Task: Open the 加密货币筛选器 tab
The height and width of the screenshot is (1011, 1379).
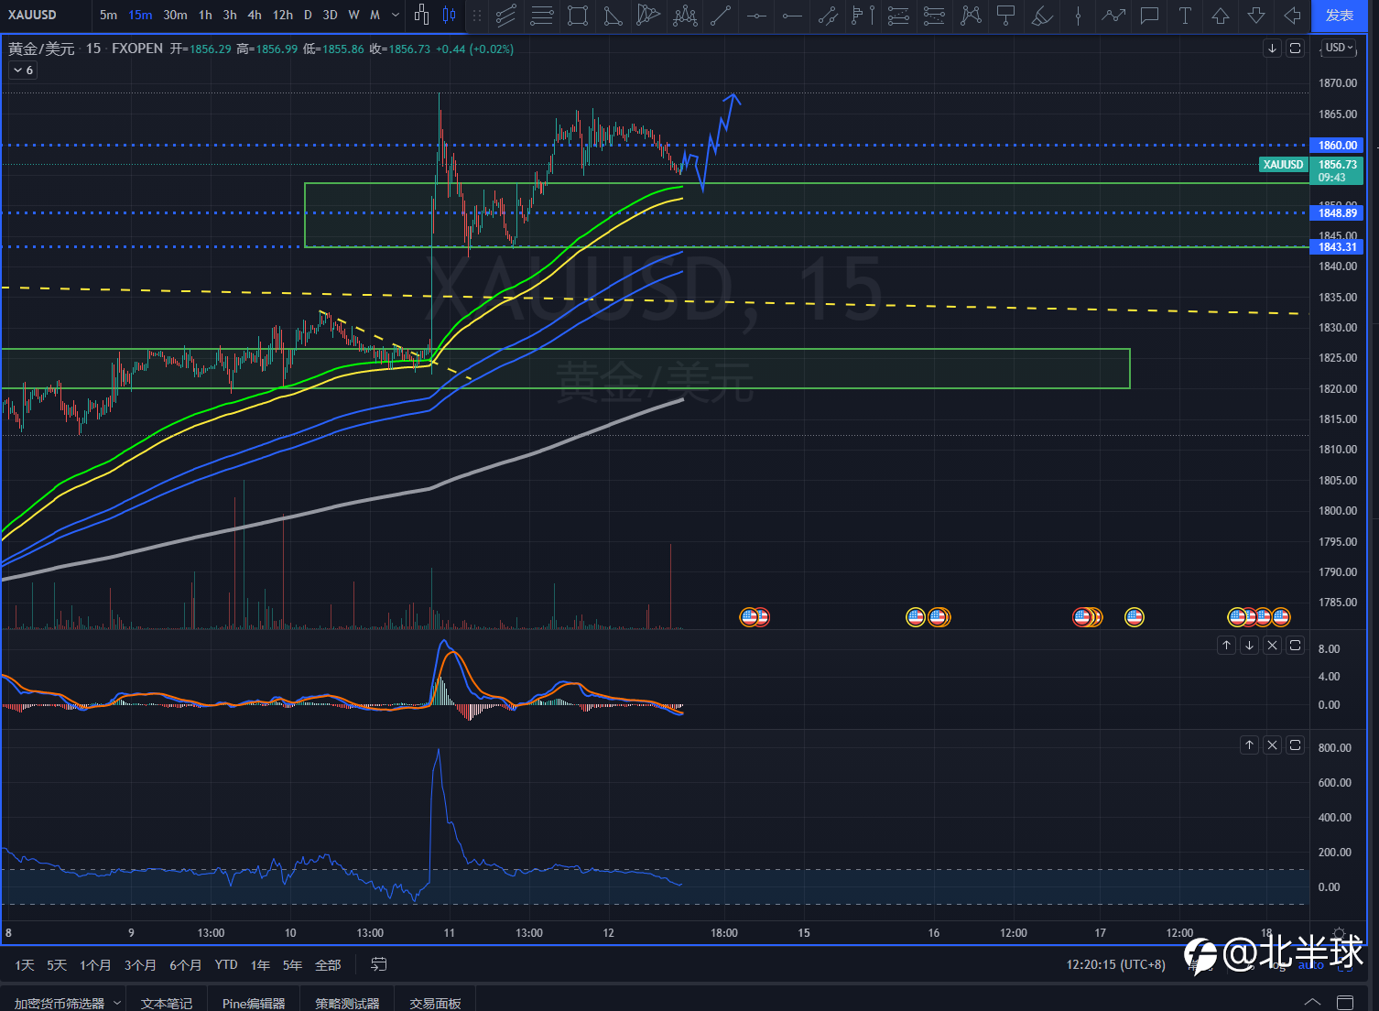Action: pos(60,1004)
